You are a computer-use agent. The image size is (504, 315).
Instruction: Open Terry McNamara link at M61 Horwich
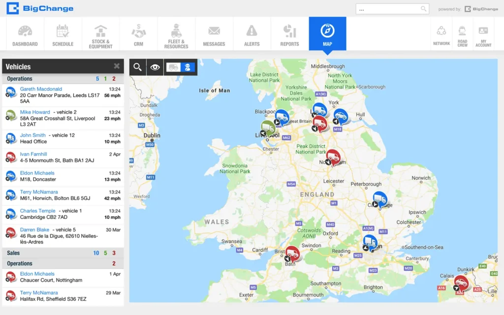pyautogui.click(x=39, y=192)
